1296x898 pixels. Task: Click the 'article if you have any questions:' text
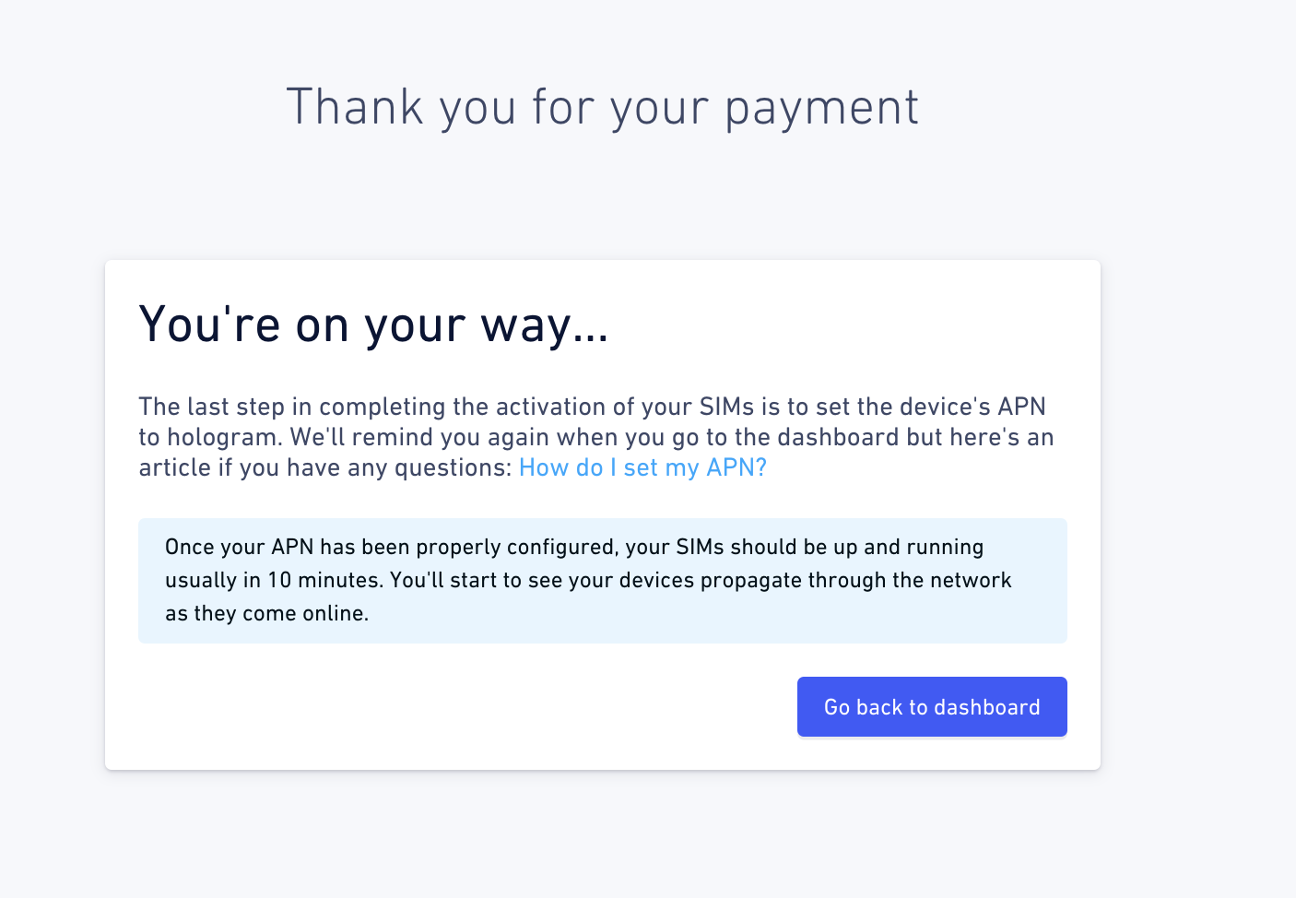[x=324, y=467]
